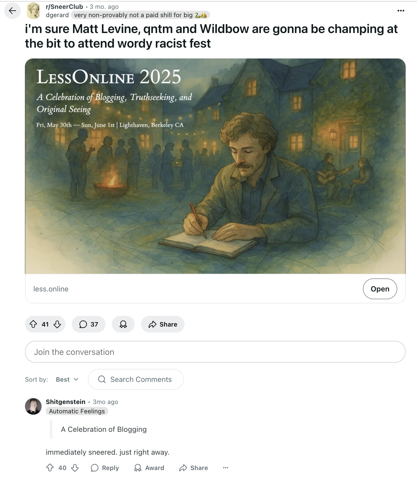This screenshot has width=417, height=482.
Task: Award Shitgenstein's comment
Action: coord(149,468)
